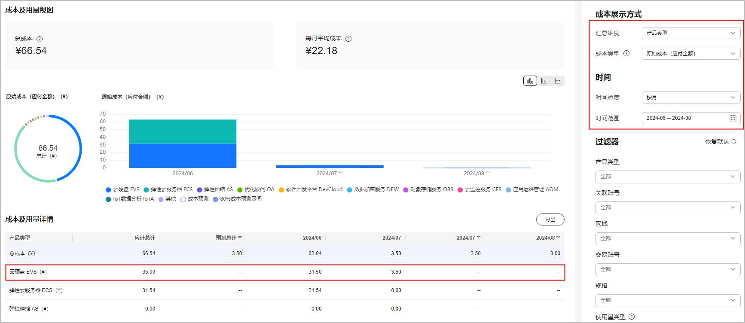Open help tooltip next to 成本类型
This screenshot has width=745, height=323.
(626, 53)
